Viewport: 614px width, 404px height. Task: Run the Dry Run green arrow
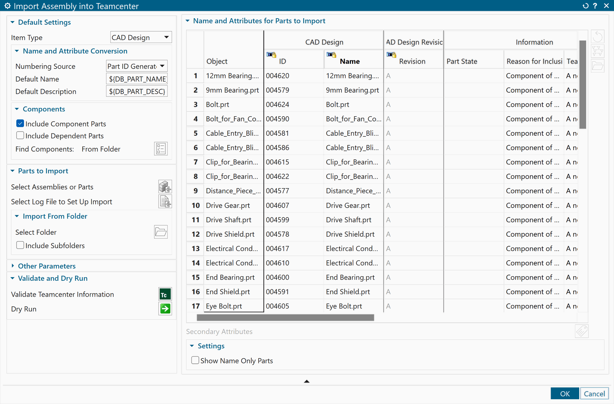[165, 309]
